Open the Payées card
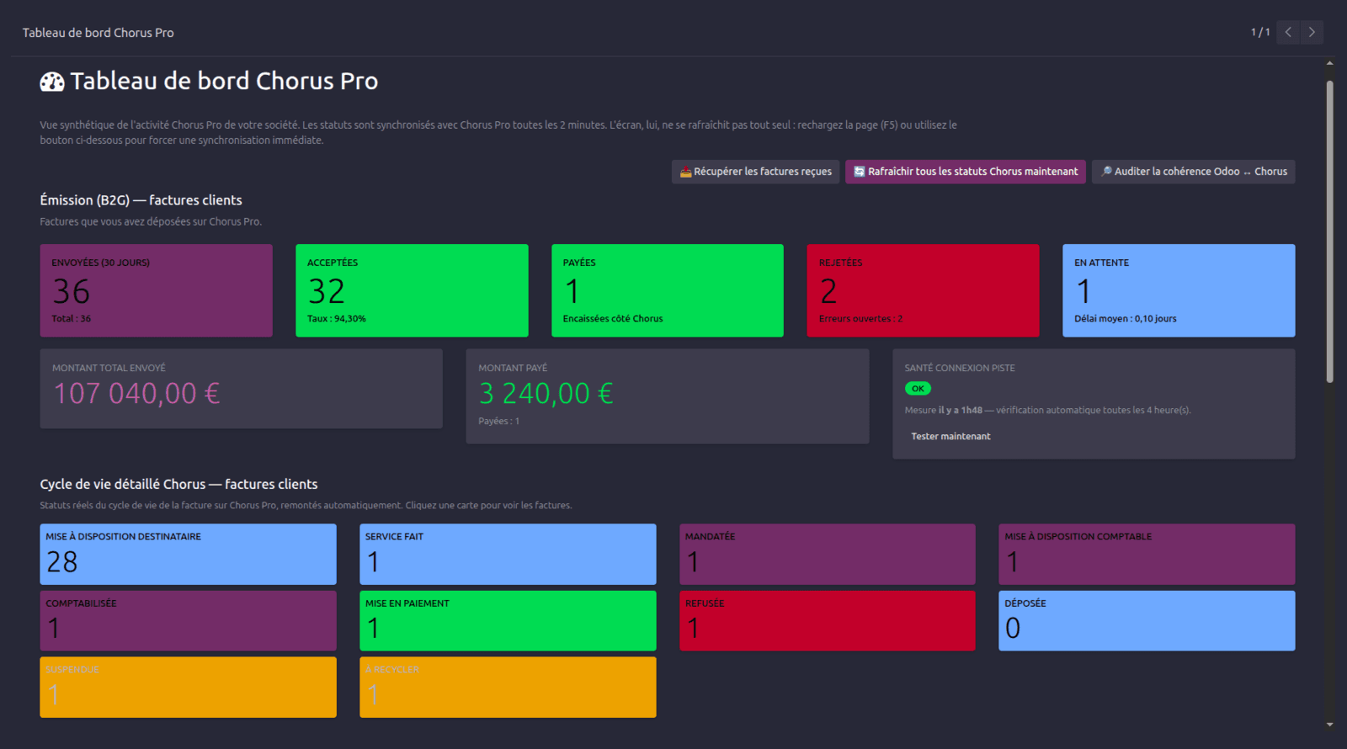This screenshot has width=1347, height=749. pos(668,290)
